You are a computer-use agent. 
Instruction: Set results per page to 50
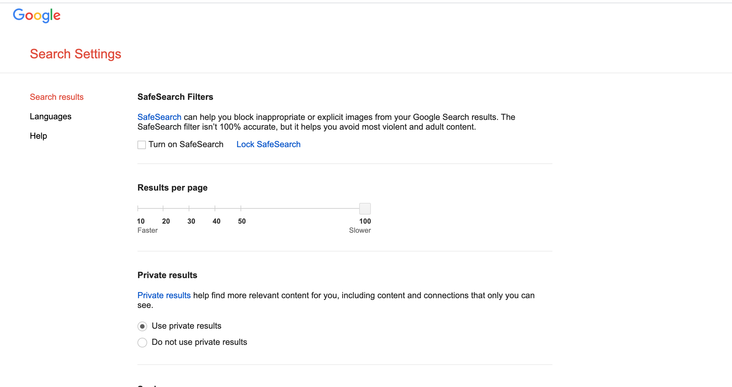(241, 208)
